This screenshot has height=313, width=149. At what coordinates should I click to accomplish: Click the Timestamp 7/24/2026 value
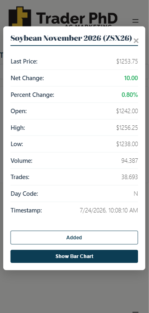[109, 210]
